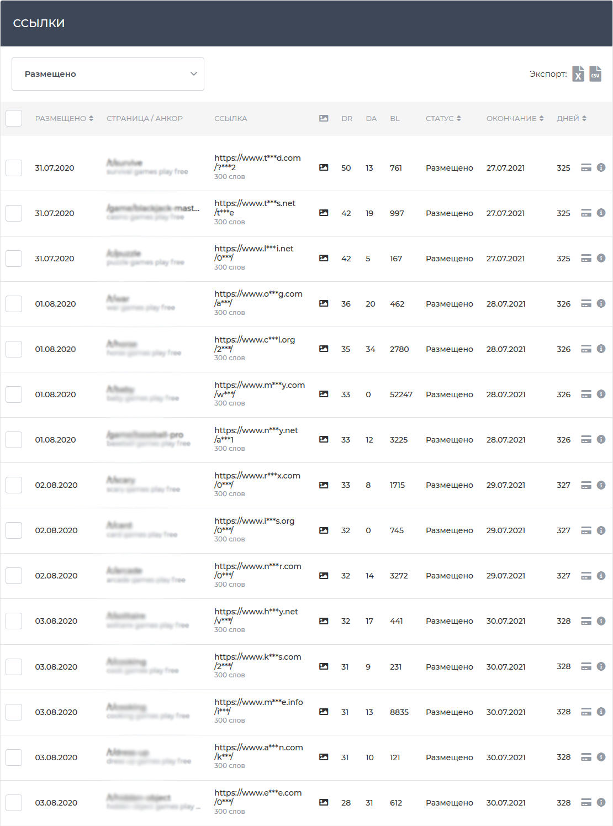Toggle the select-all checkbox in header

14,119
